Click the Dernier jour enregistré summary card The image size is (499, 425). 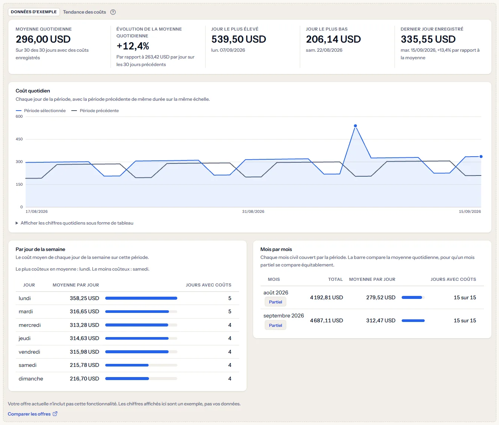point(442,47)
